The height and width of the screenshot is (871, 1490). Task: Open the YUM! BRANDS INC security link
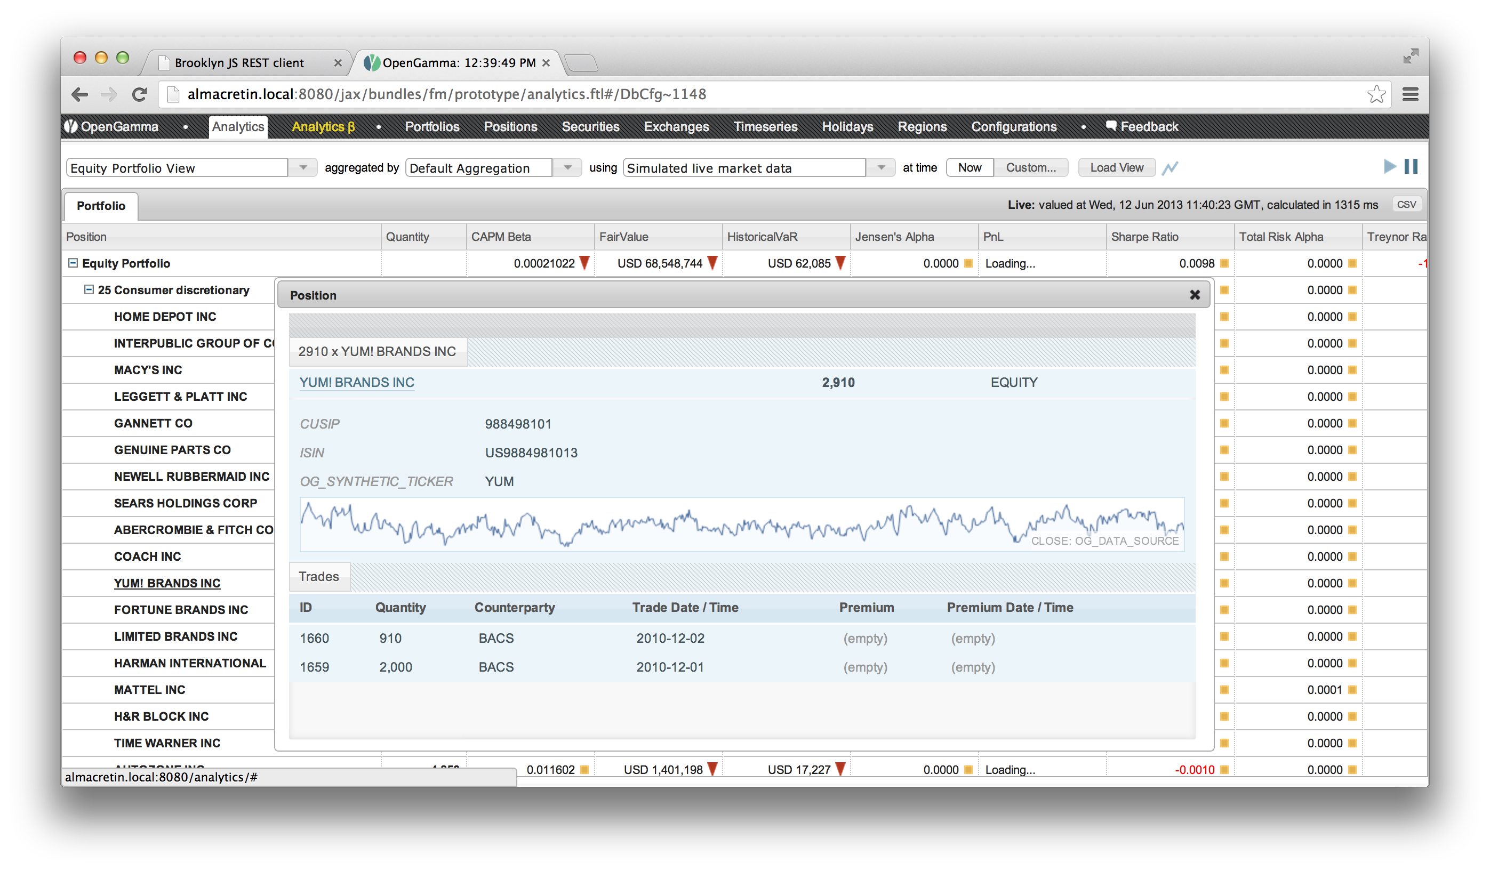point(357,382)
